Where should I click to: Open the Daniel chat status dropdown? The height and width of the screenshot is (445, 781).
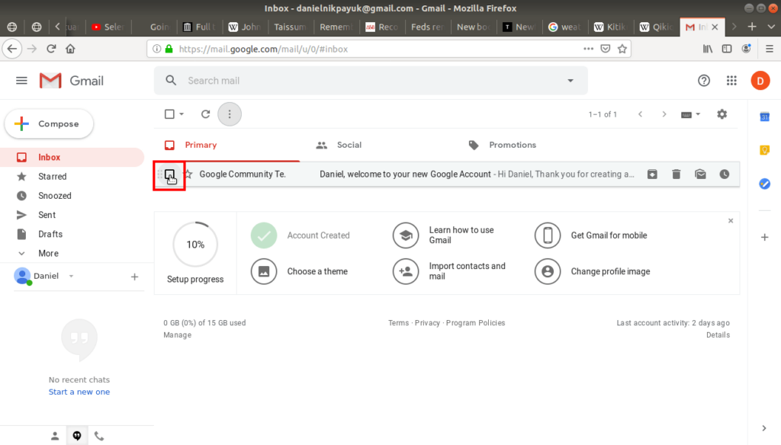pos(71,277)
